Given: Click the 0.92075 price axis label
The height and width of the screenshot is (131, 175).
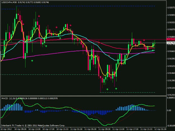Looking at the screenshot, I should tap(171, 8).
